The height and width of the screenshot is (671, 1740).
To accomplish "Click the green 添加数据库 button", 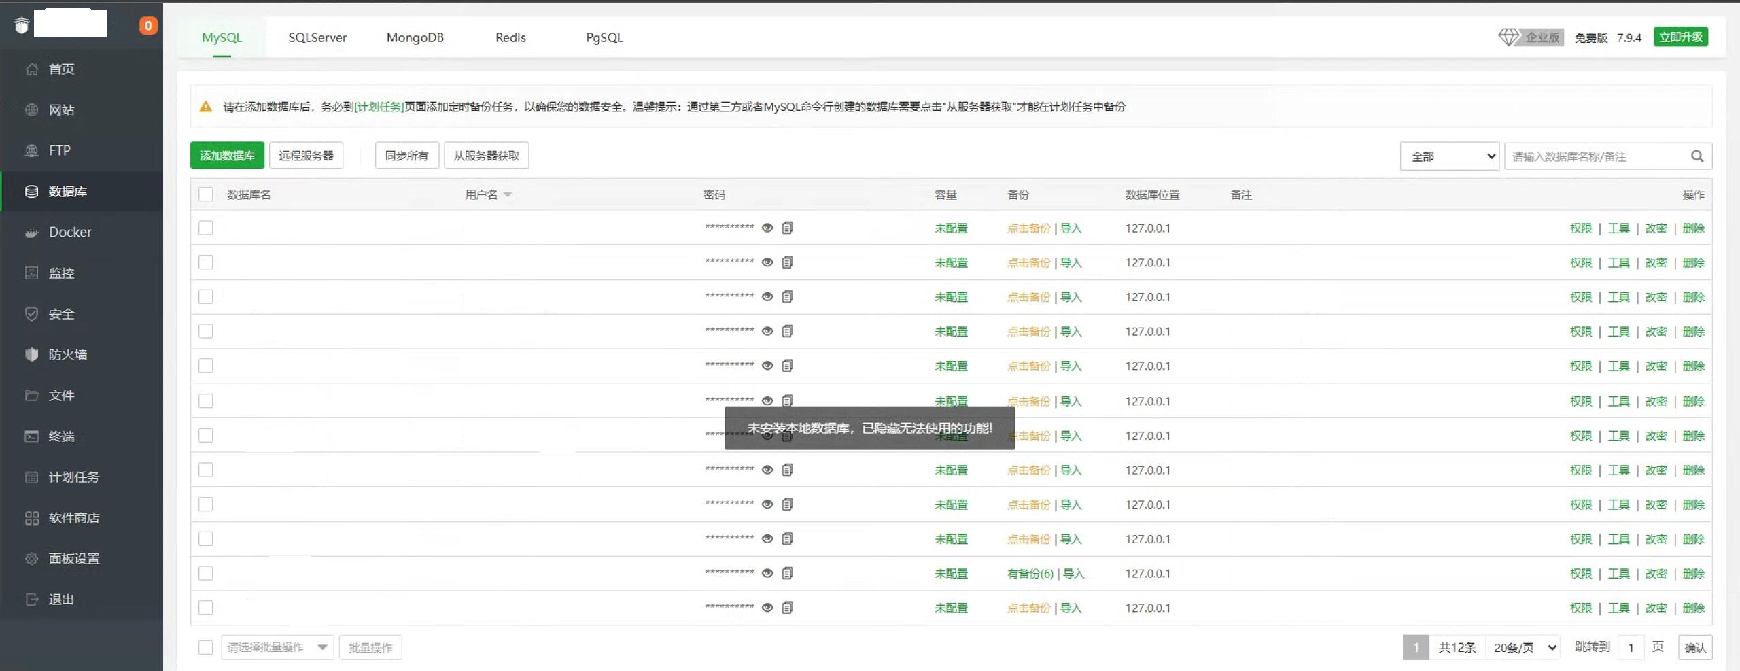I will pos(227,156).
